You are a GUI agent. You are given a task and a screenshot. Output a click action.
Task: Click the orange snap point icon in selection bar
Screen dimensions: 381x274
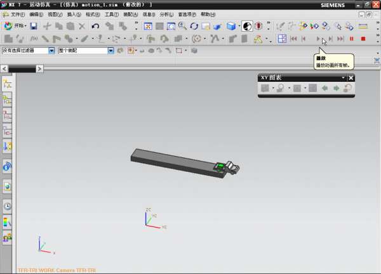(x=131, y=51)
